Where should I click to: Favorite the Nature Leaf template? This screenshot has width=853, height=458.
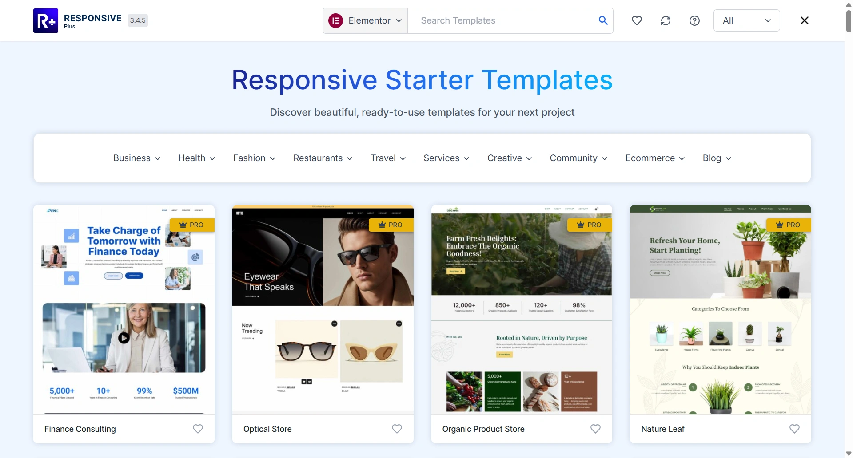tap(794, 429)
